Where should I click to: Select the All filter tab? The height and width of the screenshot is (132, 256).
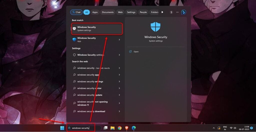(x=86, y=12)
